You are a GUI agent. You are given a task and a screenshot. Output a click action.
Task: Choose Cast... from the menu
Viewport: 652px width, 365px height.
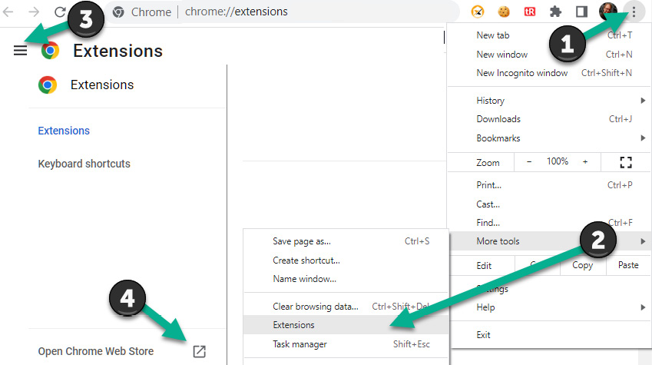tap(549, 204)
